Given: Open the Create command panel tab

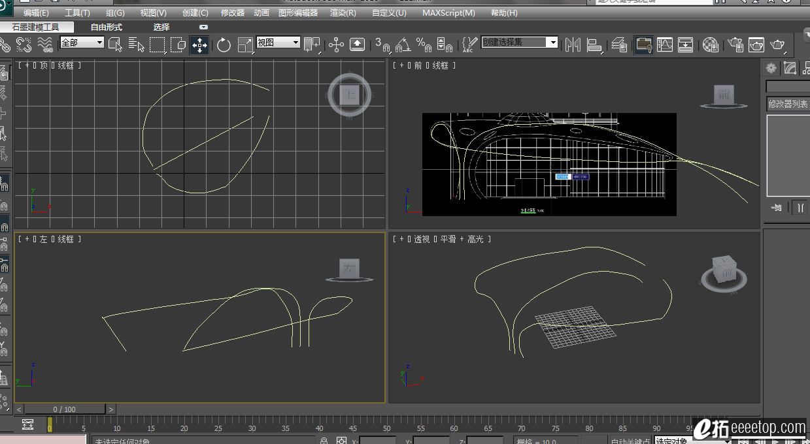Looking at the screenshot, I should [x=771, y=67].
